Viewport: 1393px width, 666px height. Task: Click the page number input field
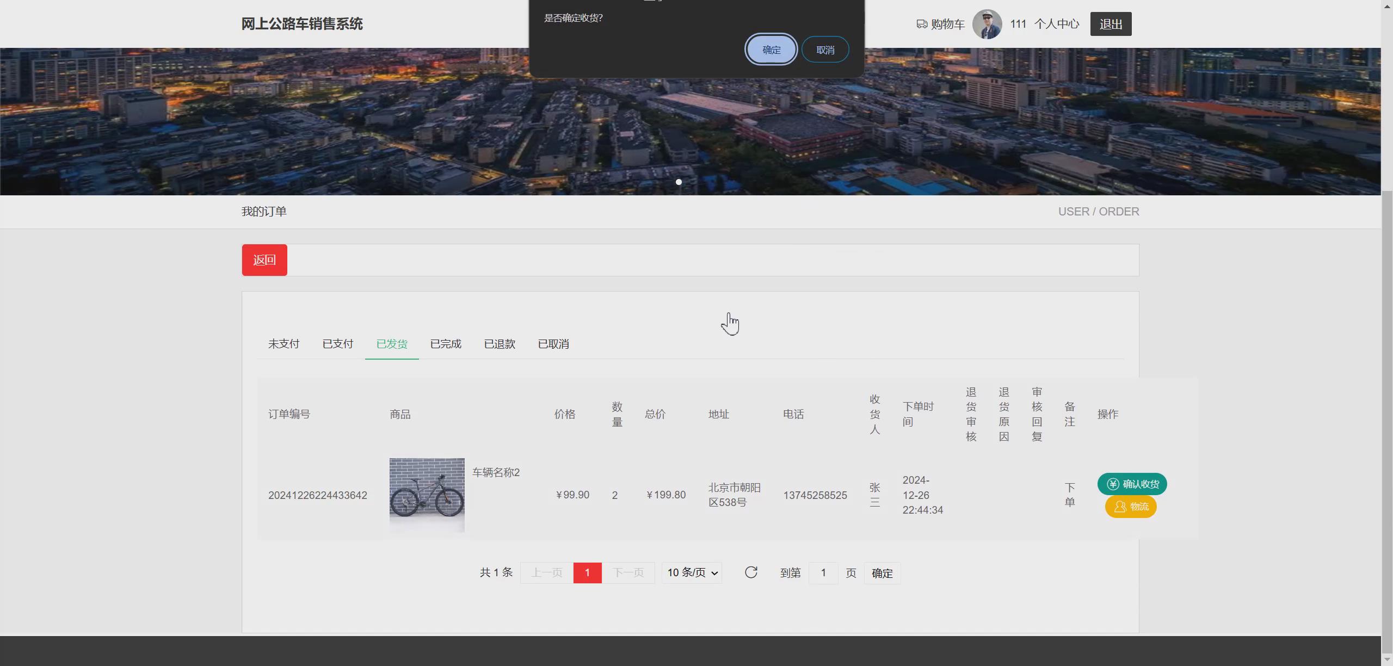823,572
